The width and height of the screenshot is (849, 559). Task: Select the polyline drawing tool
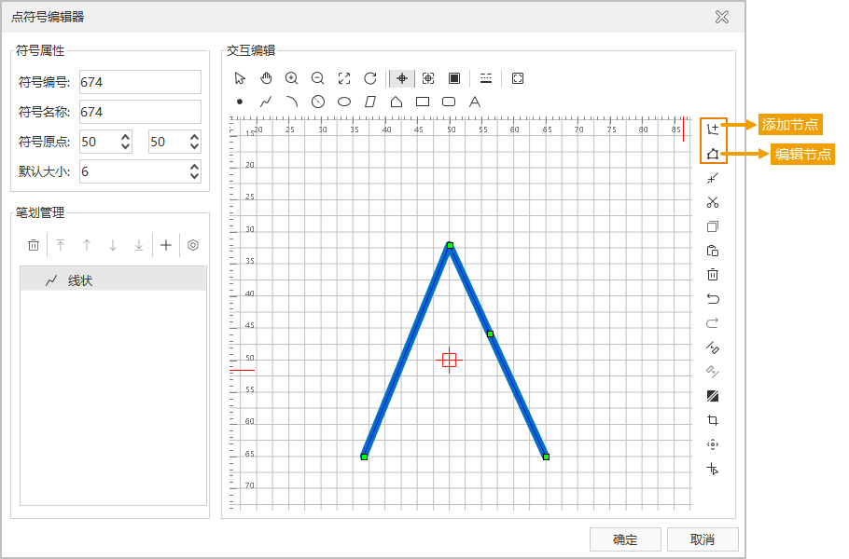click(x=266, y=102)
